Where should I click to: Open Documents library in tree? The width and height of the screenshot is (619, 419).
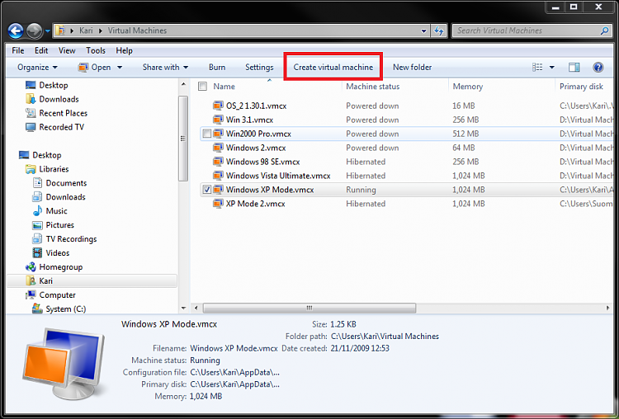(x=66, y=183)
